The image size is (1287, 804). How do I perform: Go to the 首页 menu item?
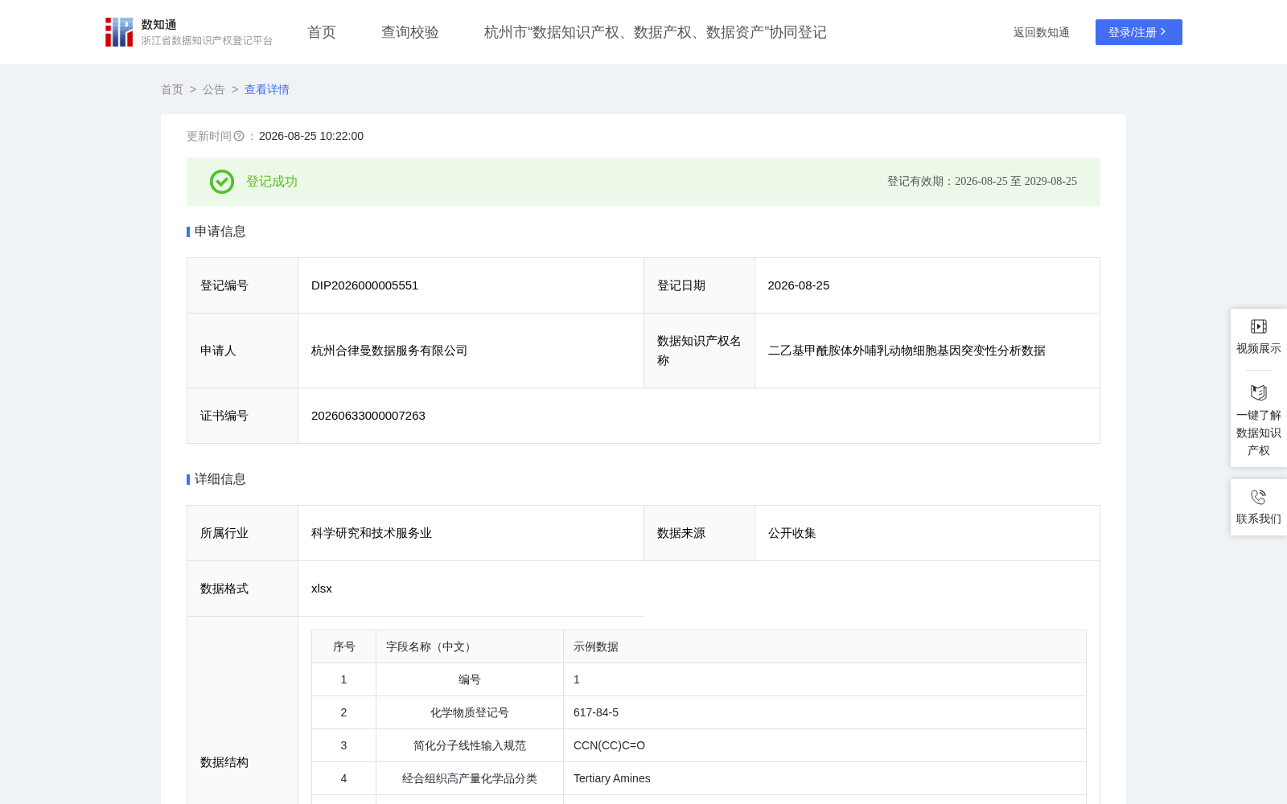point(322,32)
